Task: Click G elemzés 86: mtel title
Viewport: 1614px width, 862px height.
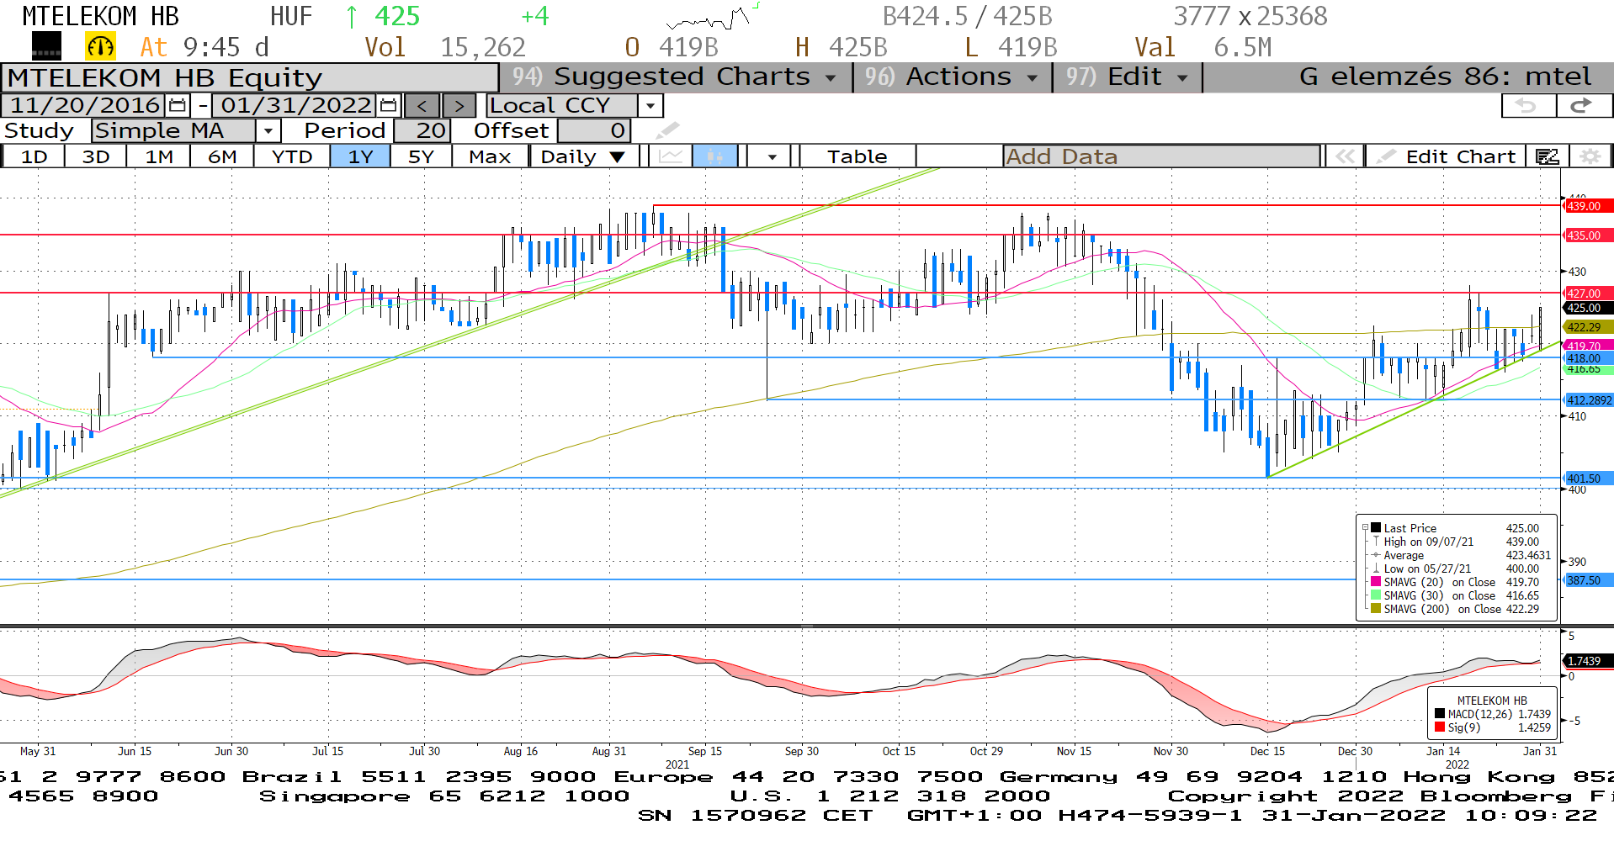Action: click(1445, 77)
